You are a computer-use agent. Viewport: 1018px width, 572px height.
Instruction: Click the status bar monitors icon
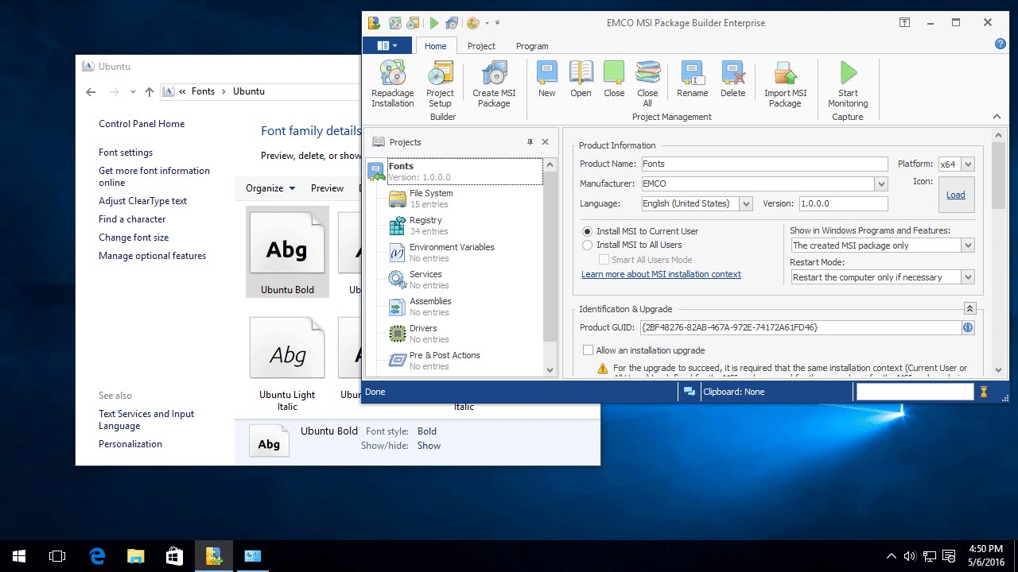[690, 392]
